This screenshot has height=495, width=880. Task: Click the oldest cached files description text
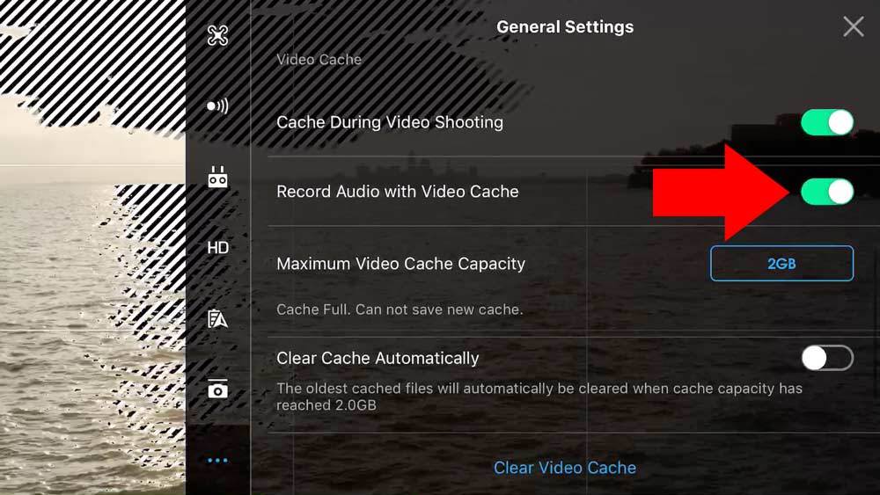coord(539,397)
